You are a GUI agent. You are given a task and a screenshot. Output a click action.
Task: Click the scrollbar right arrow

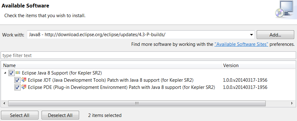click(x=292, y=103)
